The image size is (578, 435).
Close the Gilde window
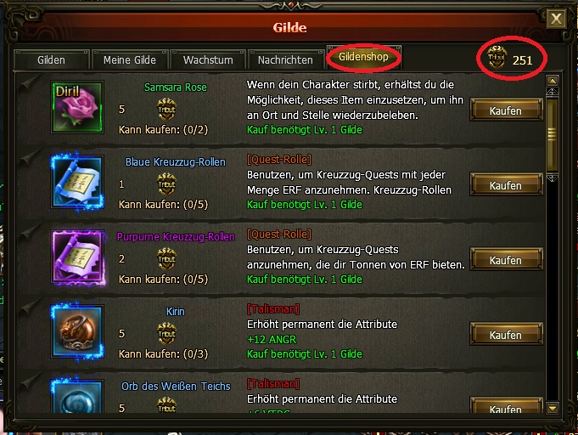[556, 19]
